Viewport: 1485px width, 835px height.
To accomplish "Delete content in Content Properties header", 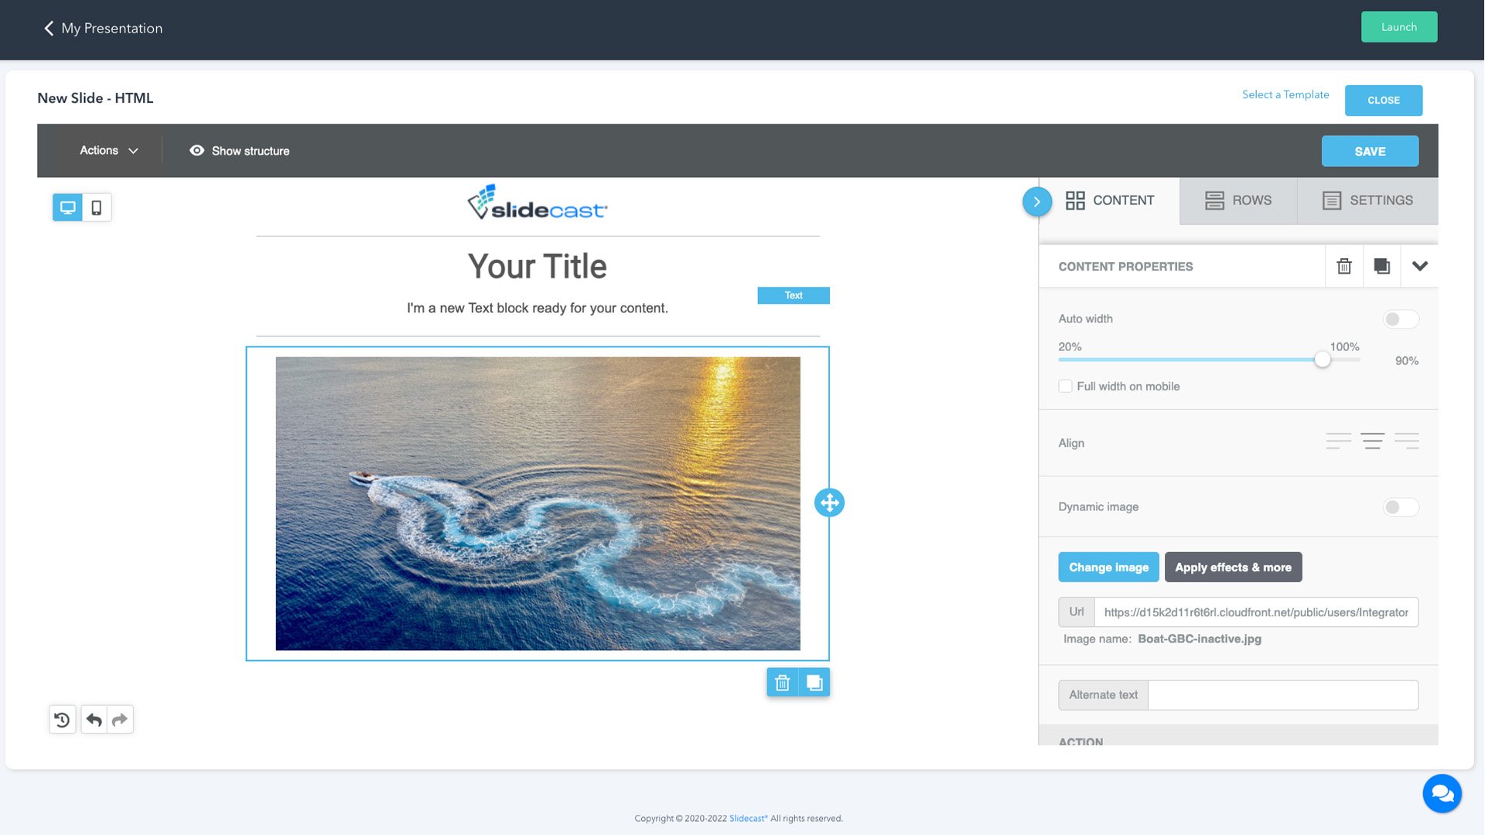I will (1344, 267).
